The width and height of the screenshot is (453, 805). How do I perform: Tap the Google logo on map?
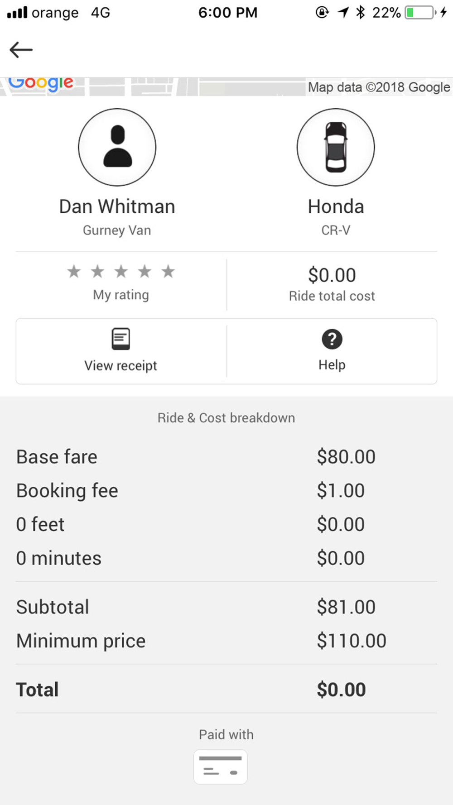(41, 83)
